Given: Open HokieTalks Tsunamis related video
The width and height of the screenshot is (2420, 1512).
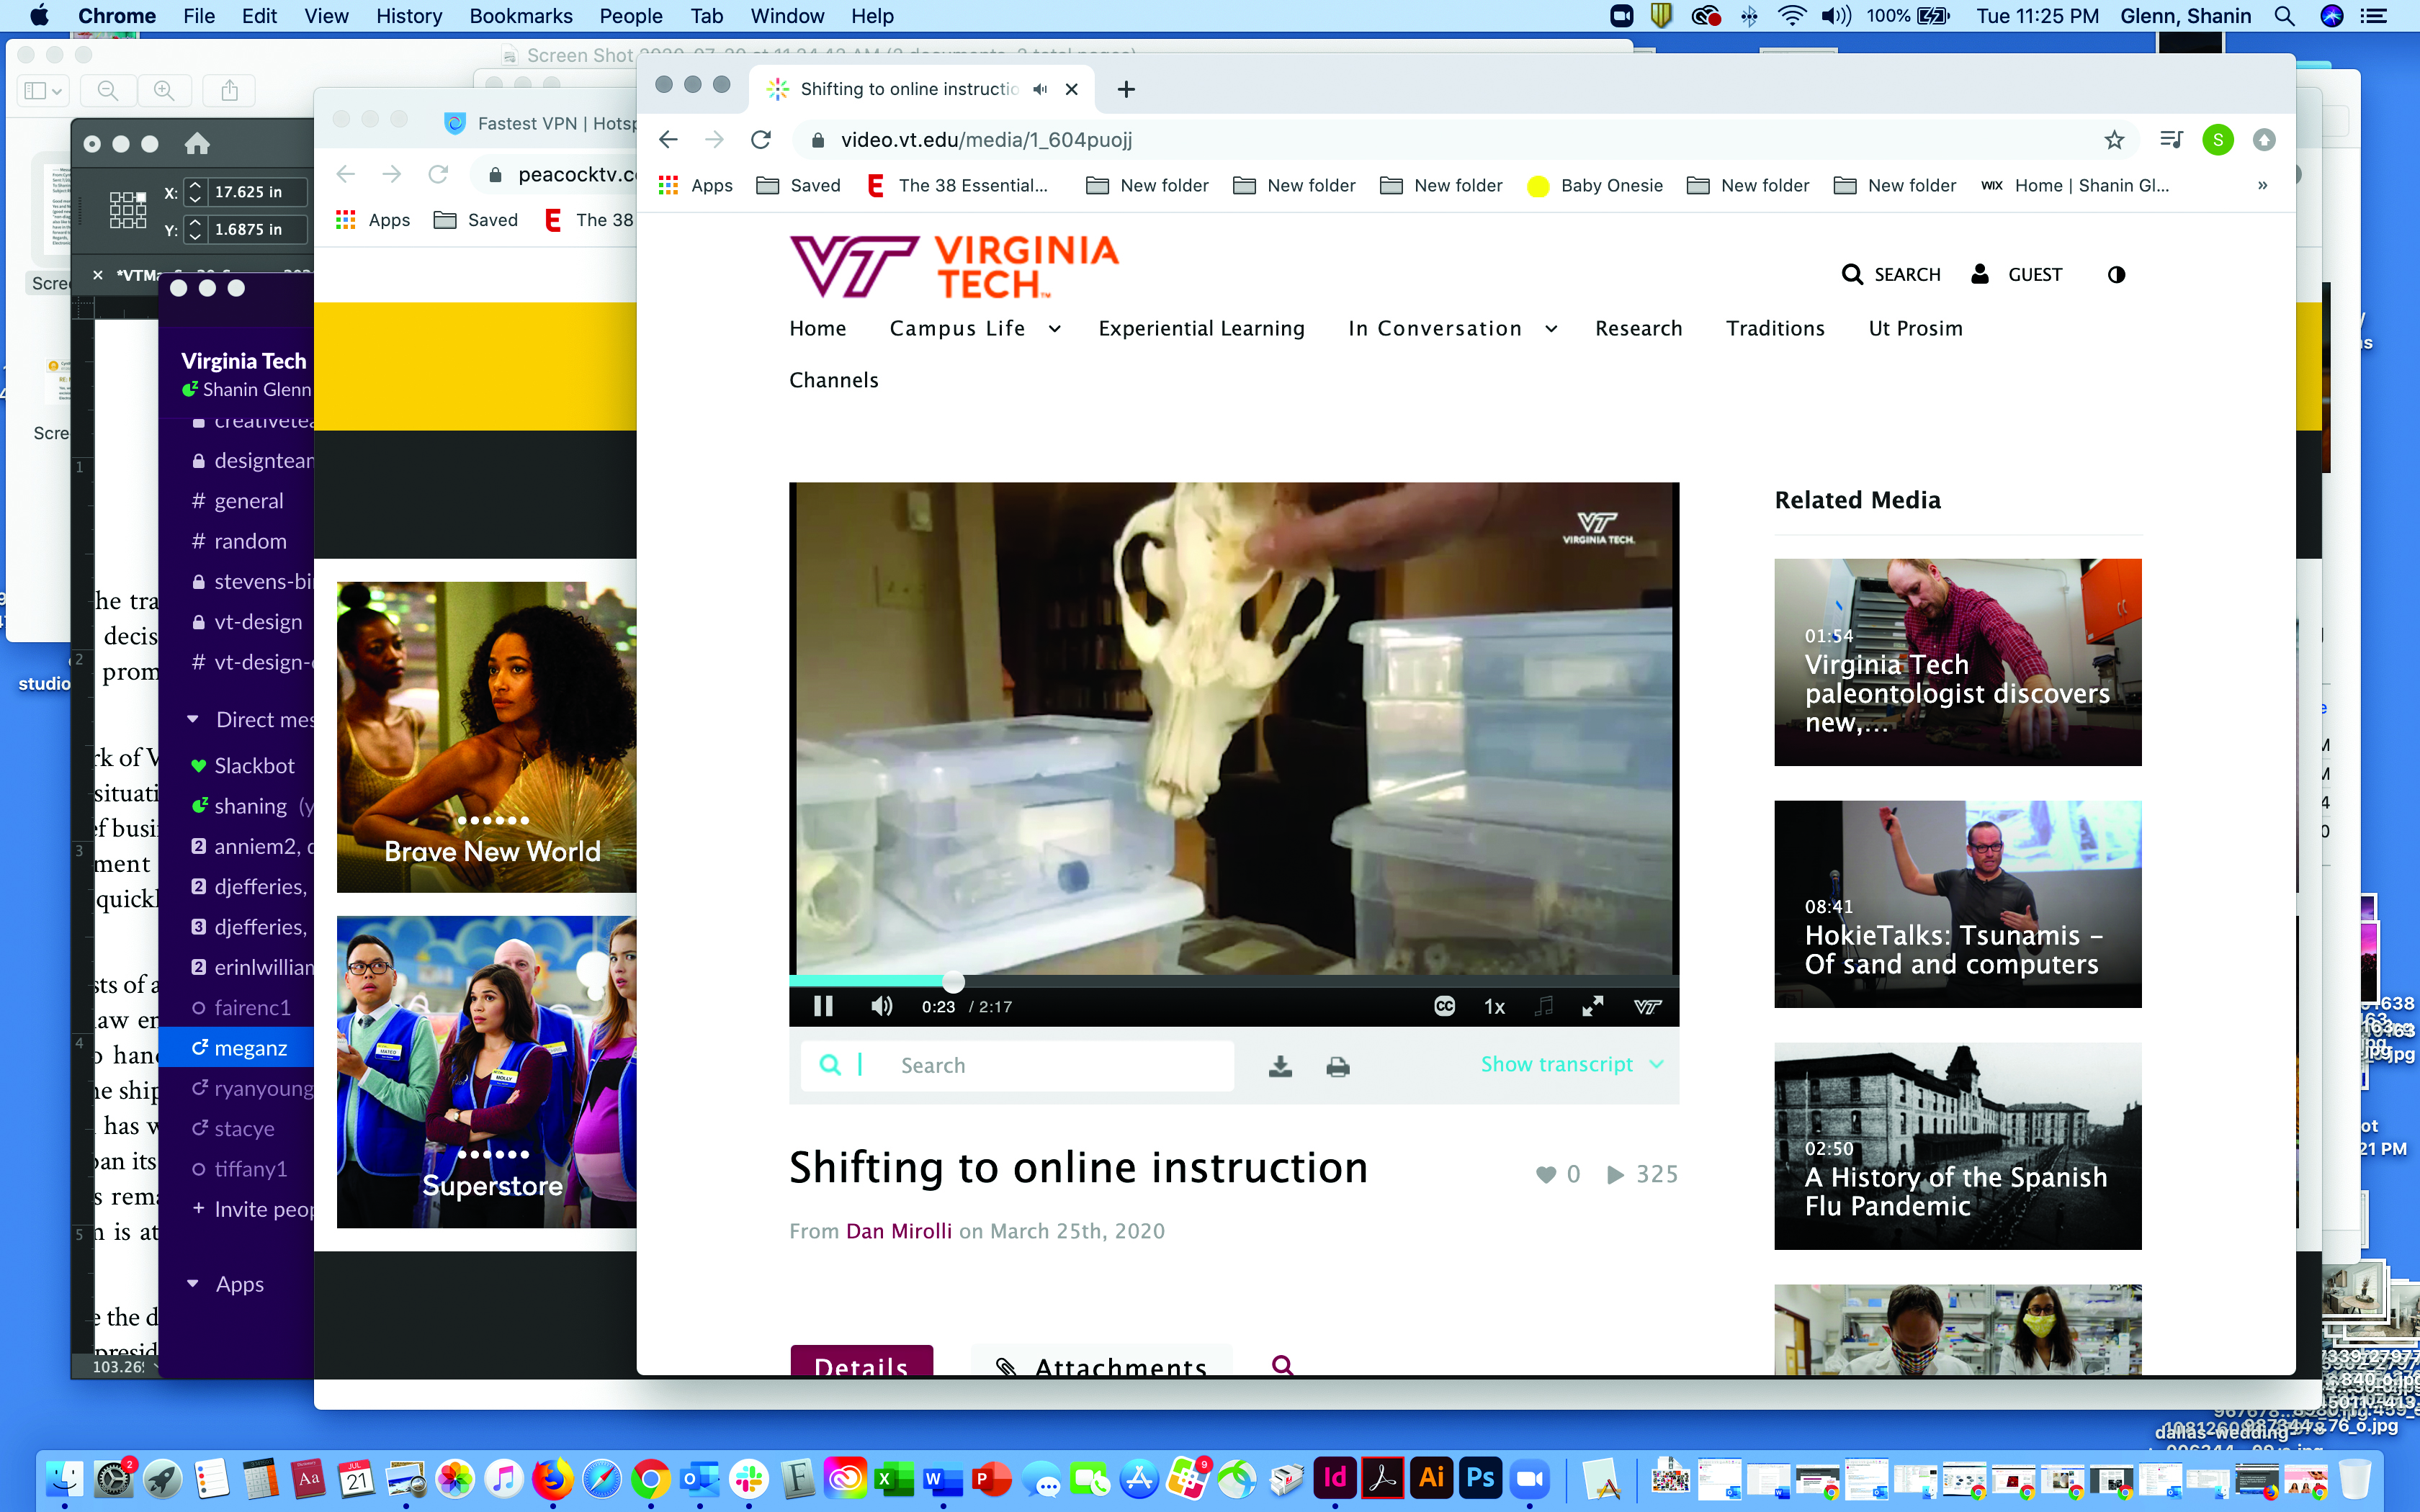Looking at the screenshot, I should pyautogui.click(x=1957, y=904).
